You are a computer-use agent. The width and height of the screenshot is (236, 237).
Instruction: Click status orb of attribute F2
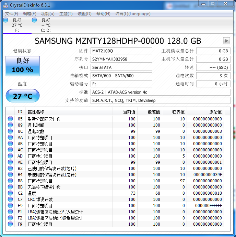[10, 218]
